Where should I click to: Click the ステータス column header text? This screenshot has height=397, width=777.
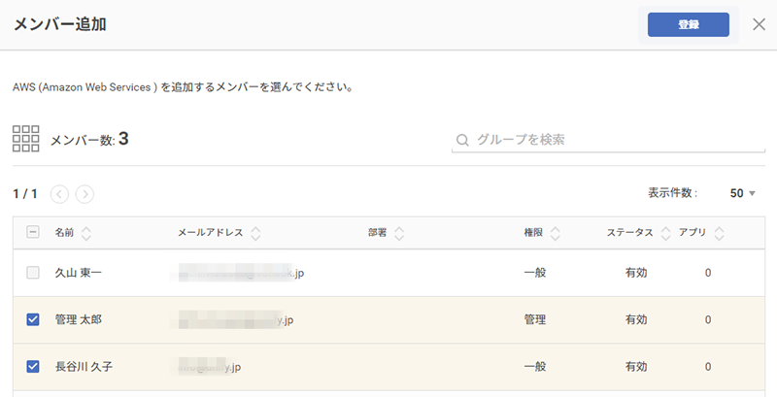629,232
